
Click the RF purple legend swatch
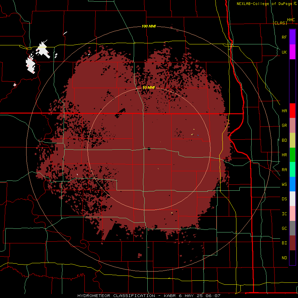click(x=292, y=37)
